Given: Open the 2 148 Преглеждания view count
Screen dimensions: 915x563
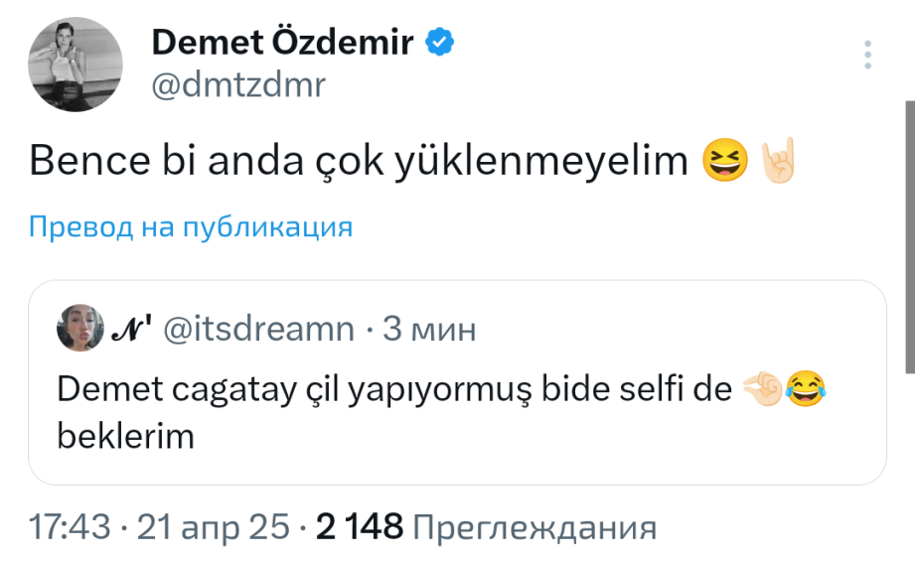Looking at the screenshot, I should tap(486, 526).
